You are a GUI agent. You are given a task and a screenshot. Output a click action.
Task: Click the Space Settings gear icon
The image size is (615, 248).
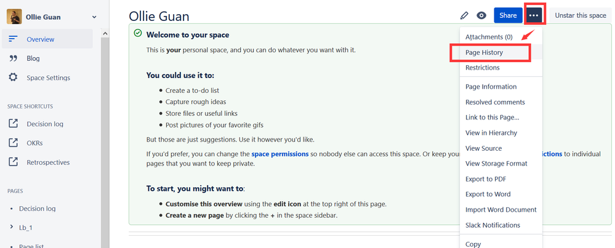(x=13, y=77)
